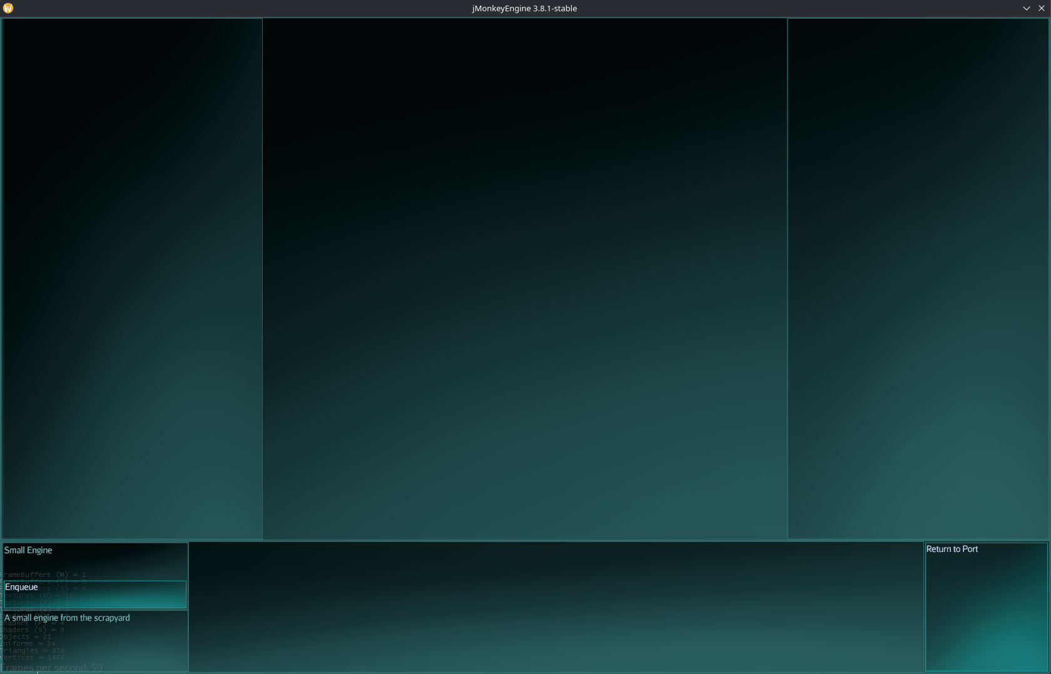Click the FrameBuffers (M) = 1 stat line
Image resolution: width=1051 pixels, height=674 pixels.
tap(44, 574)
